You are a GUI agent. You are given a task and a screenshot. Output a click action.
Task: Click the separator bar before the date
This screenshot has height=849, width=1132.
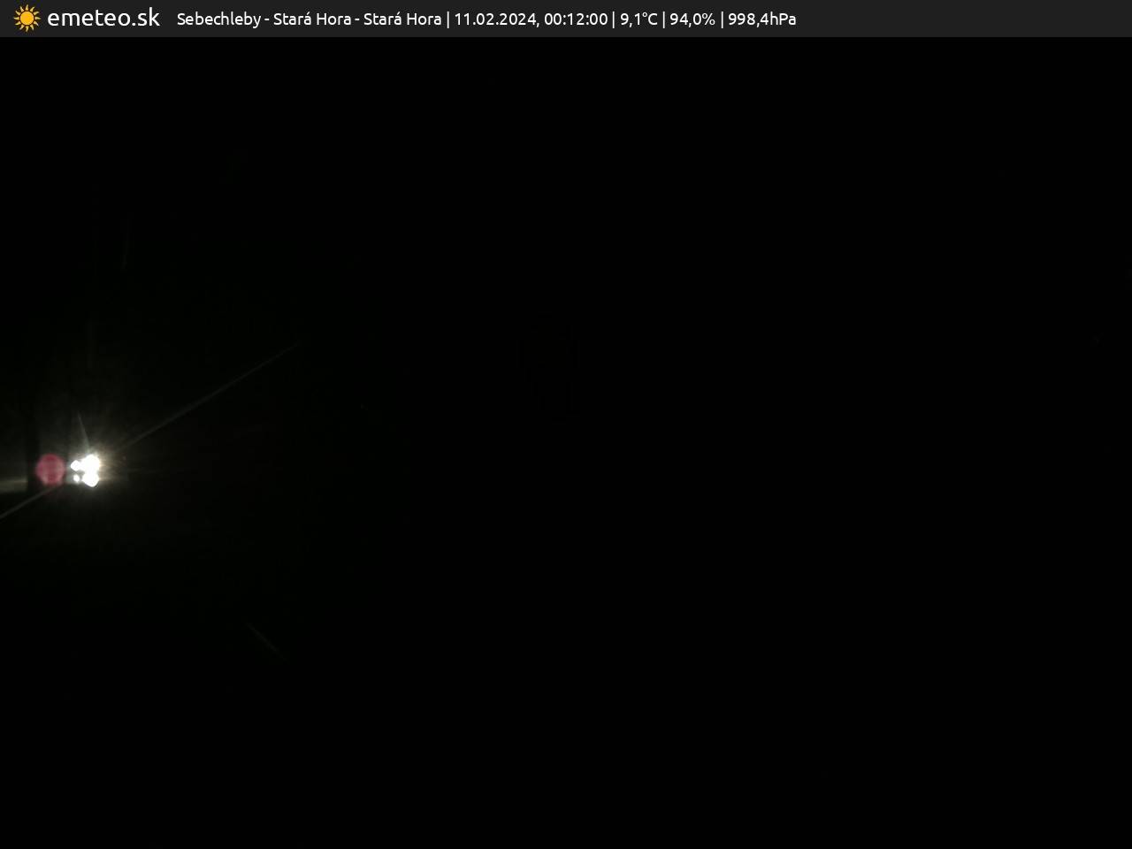pyautogui.click(x=447, y=19)
